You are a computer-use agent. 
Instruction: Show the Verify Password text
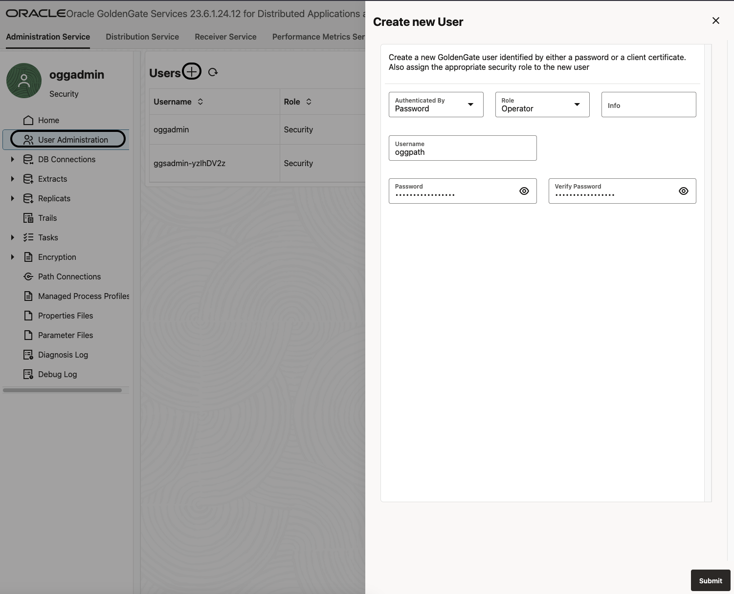(x=683, y=191)
